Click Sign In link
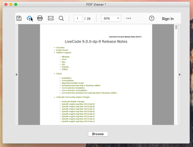Screen dimensions: 193x147 tap(168, 19)
